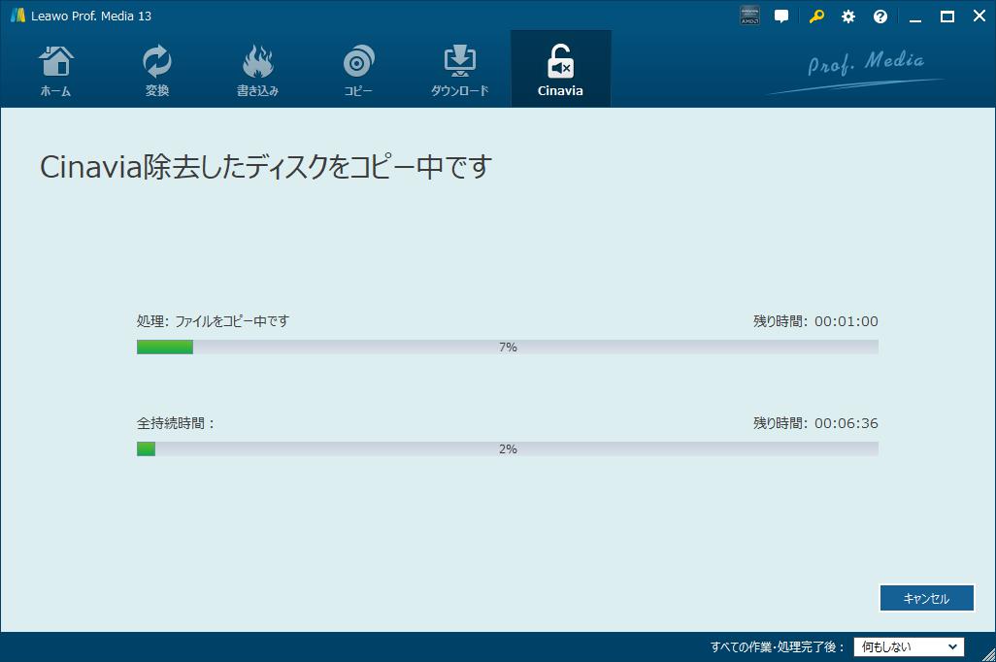Screen dimensions: 996x662
Task: Open the ダウンロード download module
Action: (459, 70)
